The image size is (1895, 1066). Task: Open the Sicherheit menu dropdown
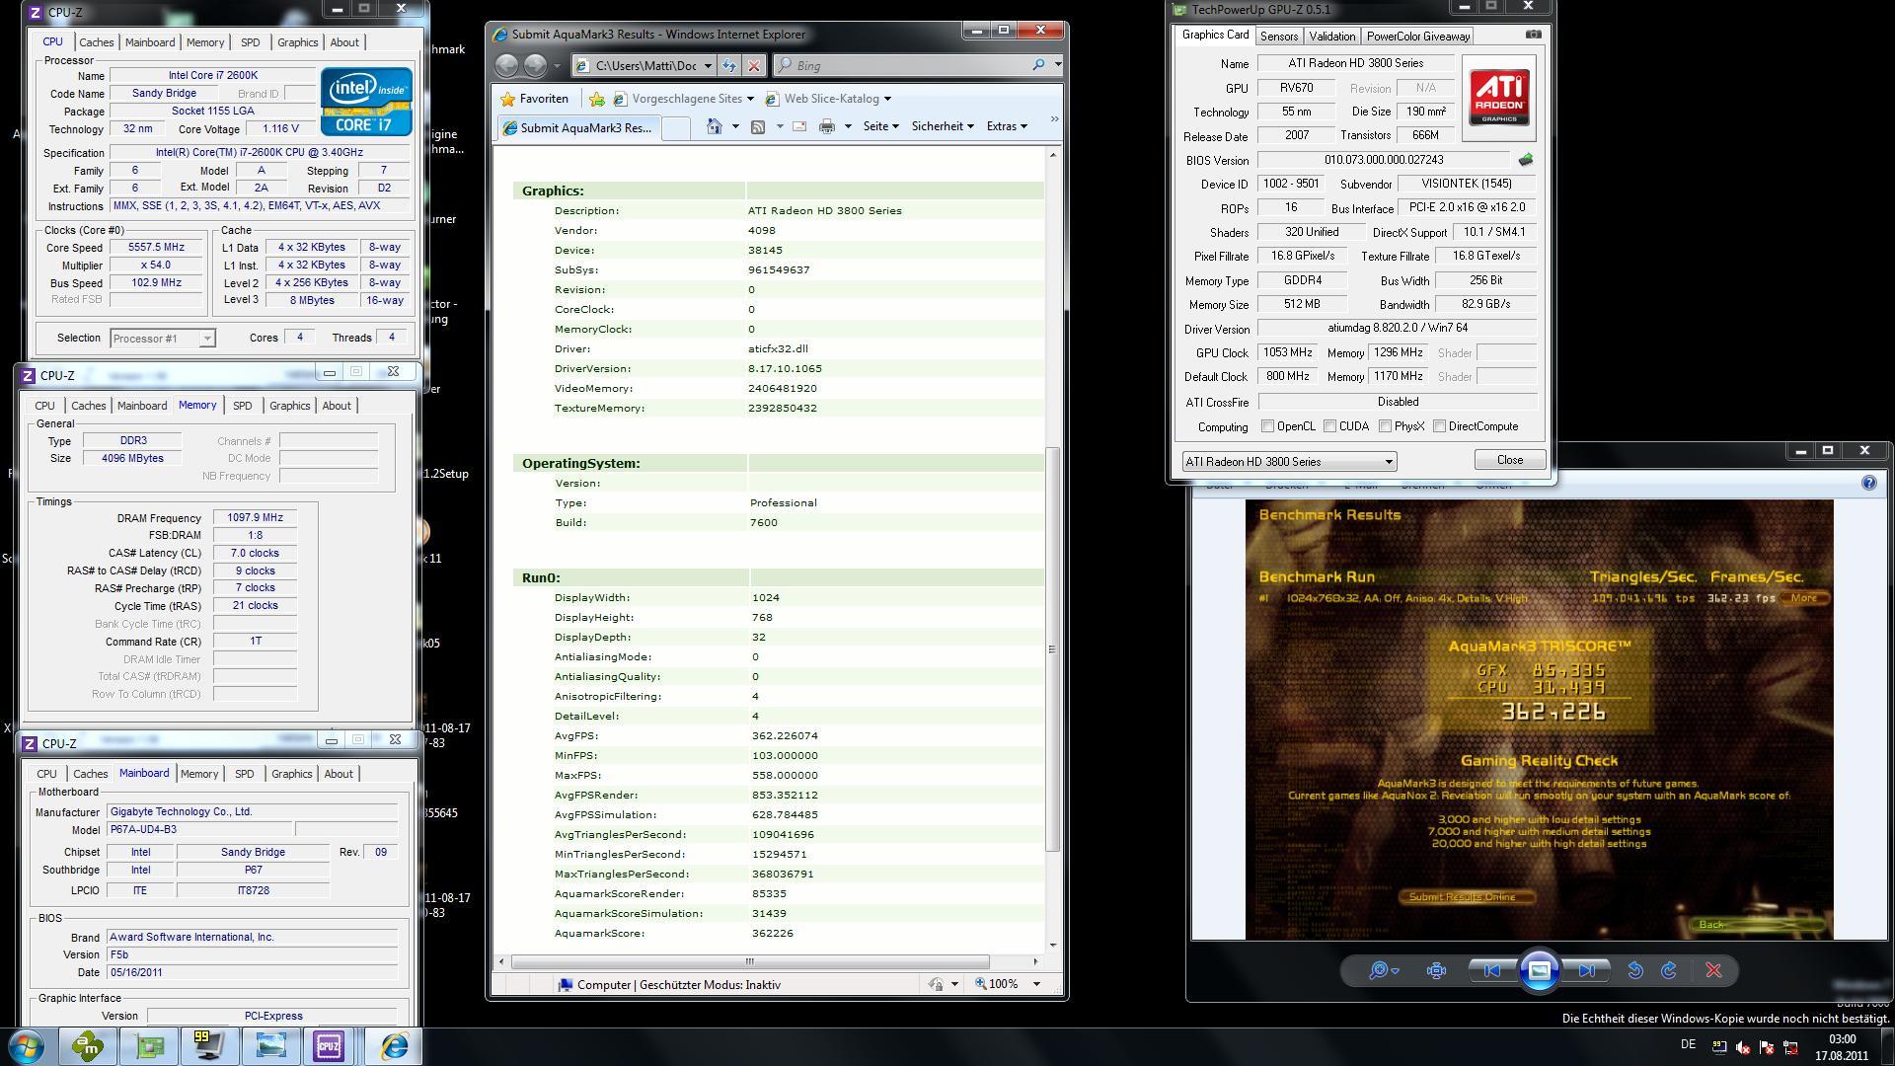click(x=943, y=126)
